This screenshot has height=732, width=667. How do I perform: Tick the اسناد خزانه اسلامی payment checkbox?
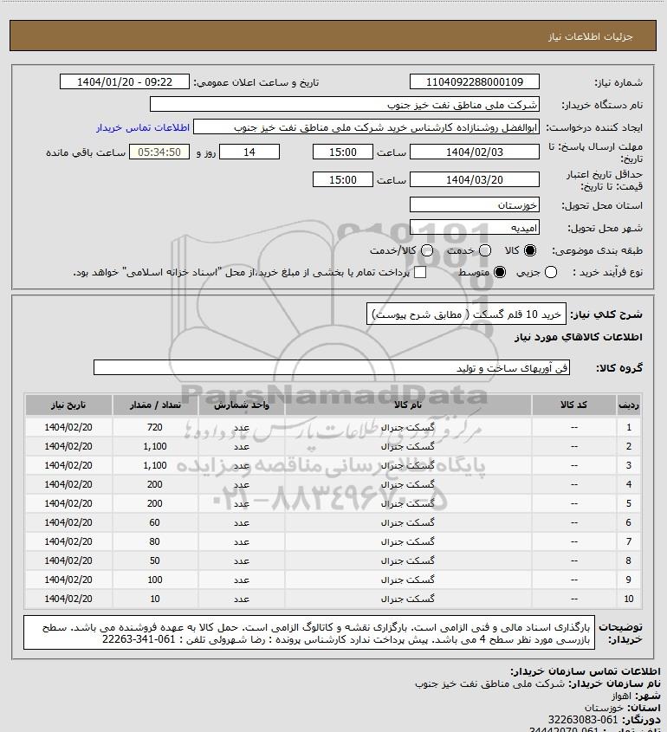pyautogui.click(x=420, y=272)
